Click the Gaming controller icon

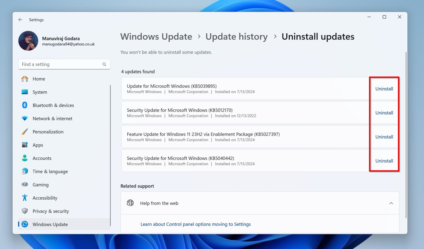[25, 184]
